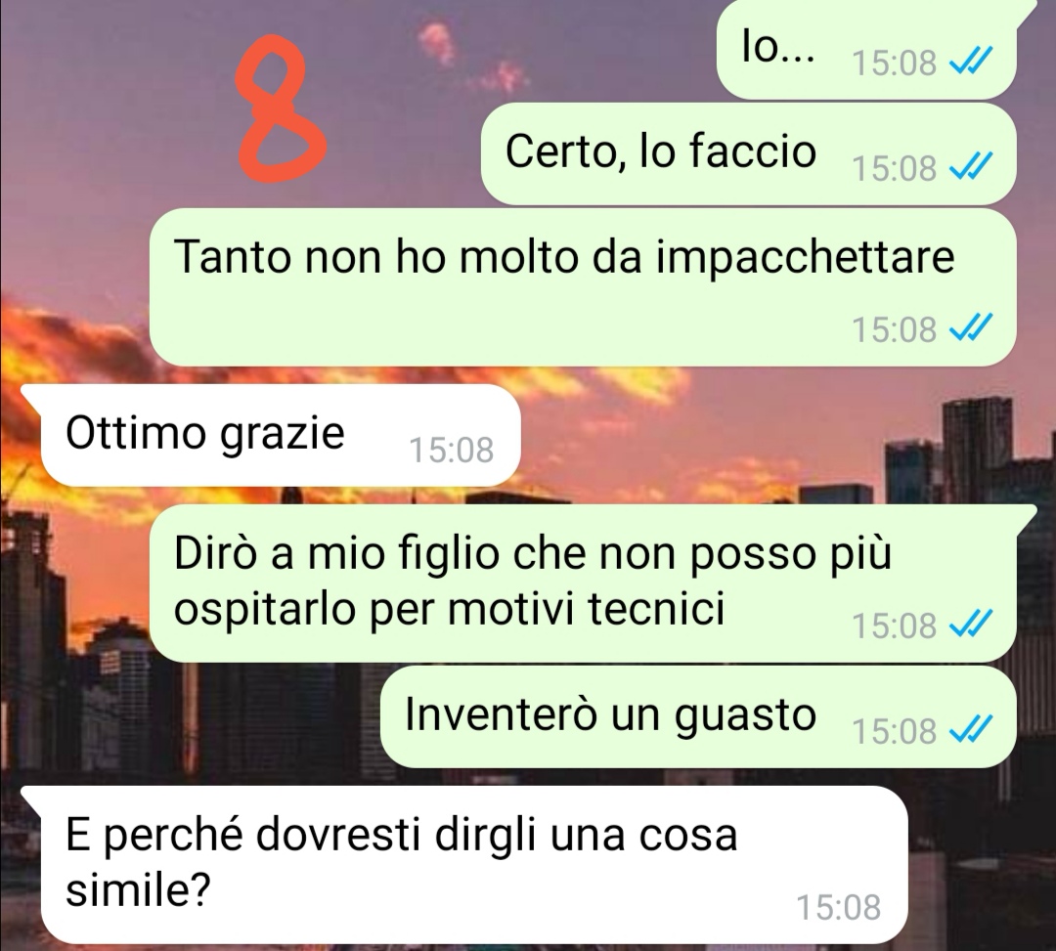Click the word 'simile?' in last message
This screenshot has width=1056, height=951.
pyautogui.click(x=138, y=889)
